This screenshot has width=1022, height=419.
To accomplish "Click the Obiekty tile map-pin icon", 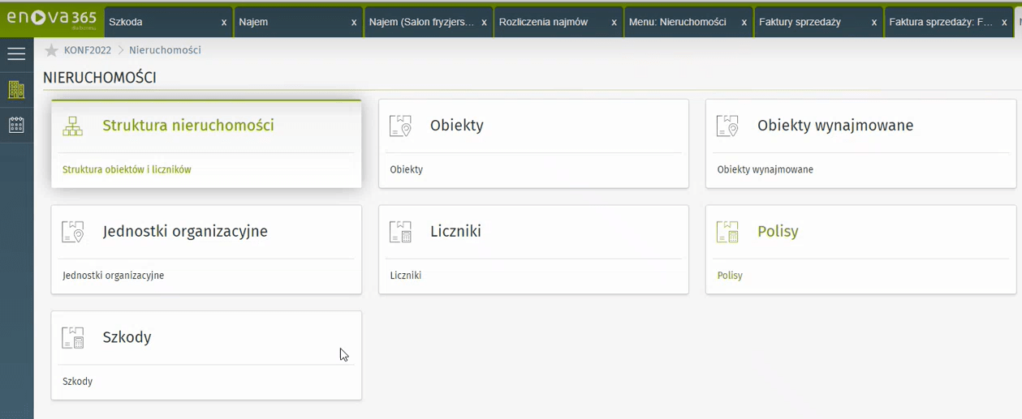I will click(400, 126).
